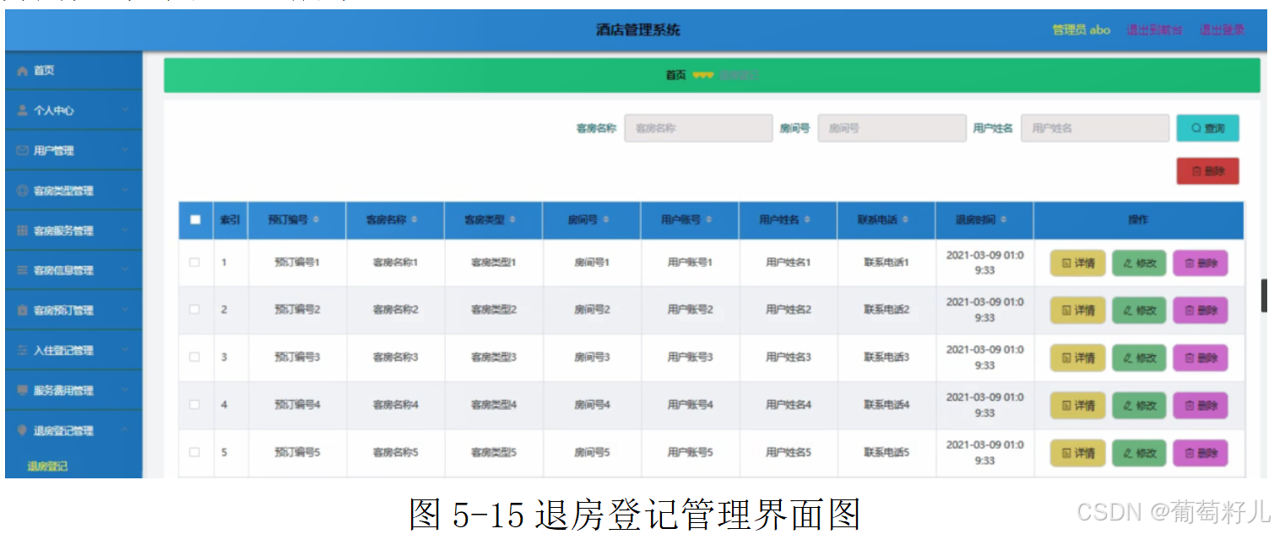
Task: Click the icon beside 入住登记管理
Action: tap(23, 350)
